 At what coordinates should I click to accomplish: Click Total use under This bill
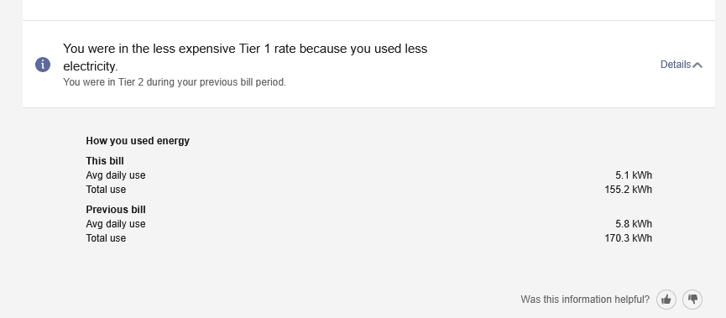(106, 190)
